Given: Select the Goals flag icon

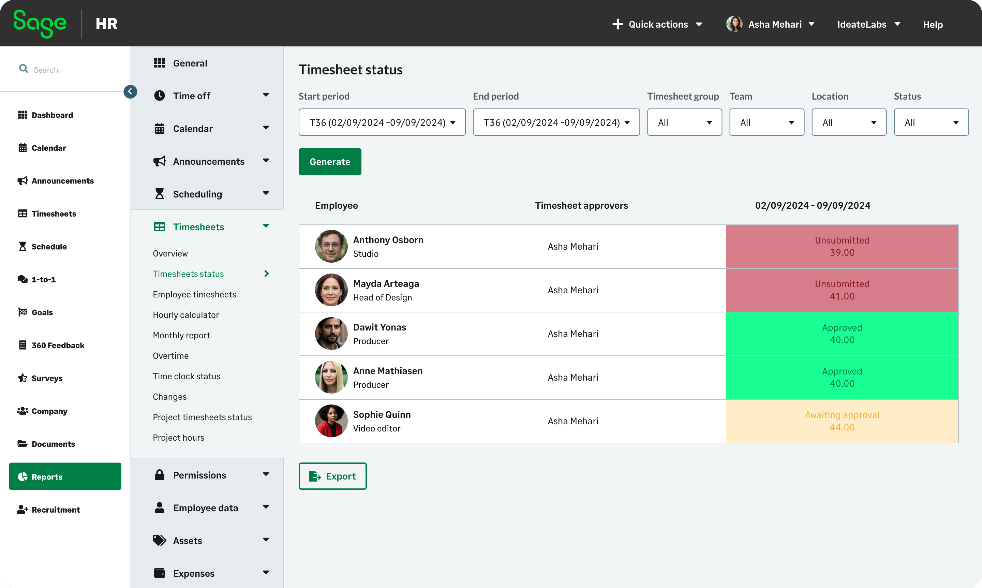Looking at the screenshot, I should [23, 312].
